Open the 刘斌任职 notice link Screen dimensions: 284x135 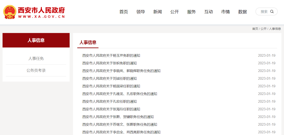point(109,79)
